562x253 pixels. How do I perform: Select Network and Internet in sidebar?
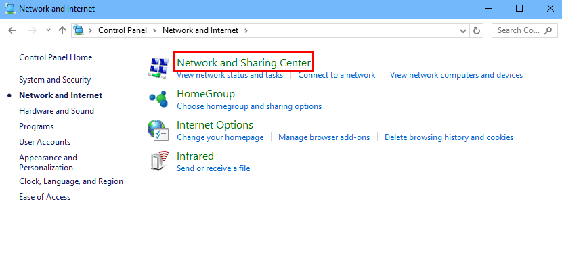[x=60, y=95]
